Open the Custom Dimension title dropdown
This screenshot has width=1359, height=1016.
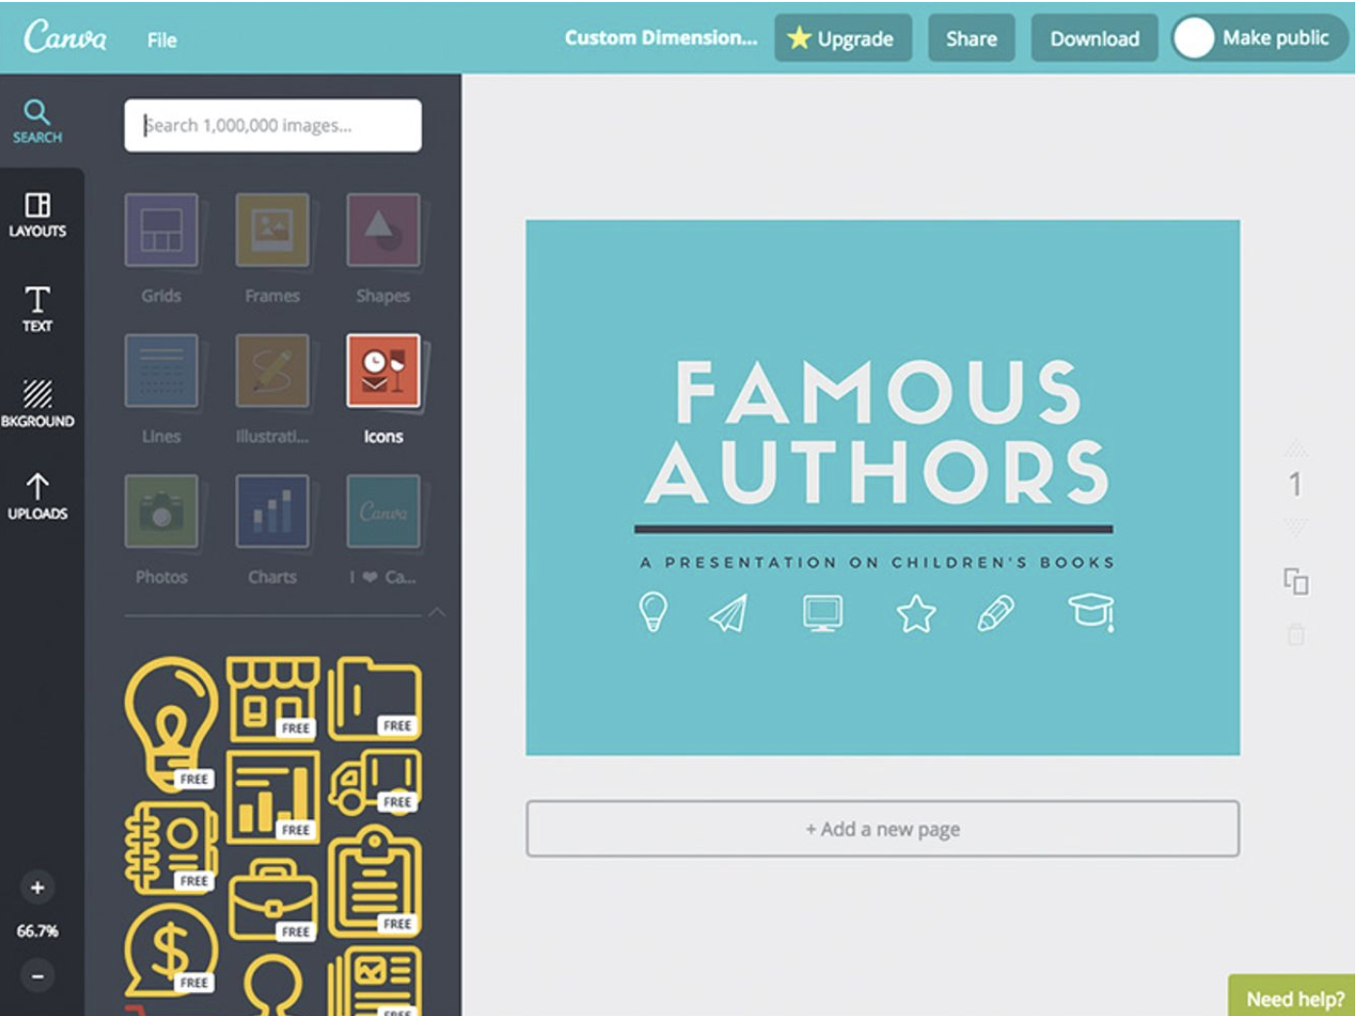click(660, 38)
